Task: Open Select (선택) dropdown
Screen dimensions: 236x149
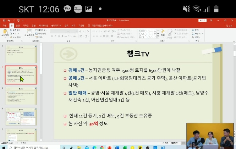Action: 196,37
